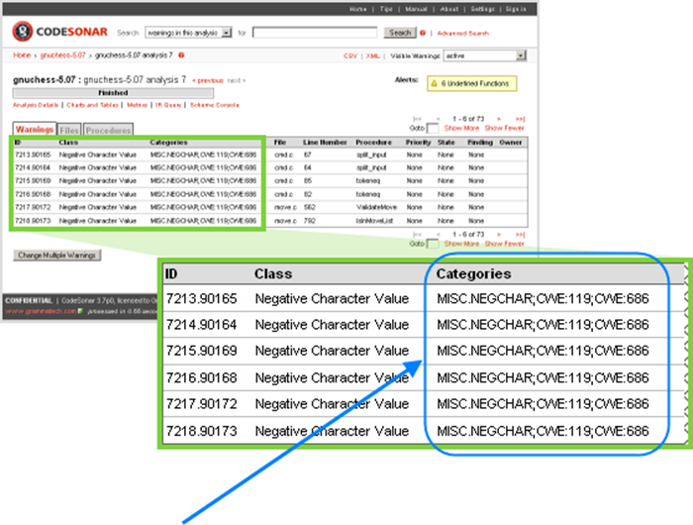This screenshot has height=525, width=693.
Task: Switch to the Warnings tab
Action: 35,129
